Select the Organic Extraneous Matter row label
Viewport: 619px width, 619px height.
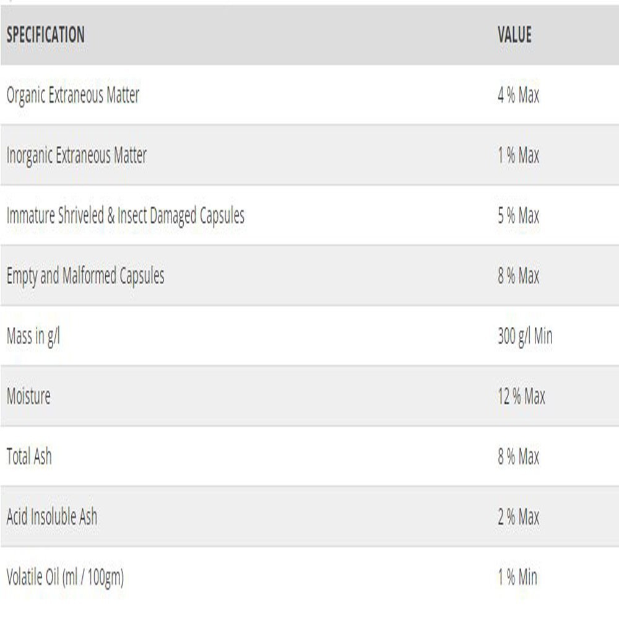[73, 95]
